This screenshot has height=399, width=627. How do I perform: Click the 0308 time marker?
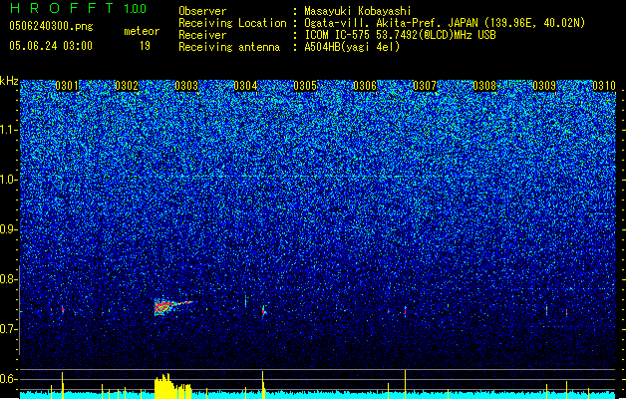coord(484,86)
